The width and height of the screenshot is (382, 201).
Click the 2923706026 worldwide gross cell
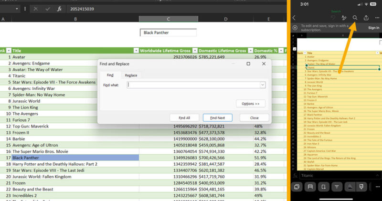169,57
